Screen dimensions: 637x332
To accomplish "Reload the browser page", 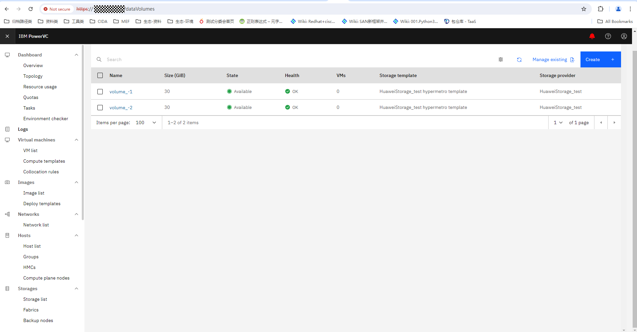I will 30,9.
